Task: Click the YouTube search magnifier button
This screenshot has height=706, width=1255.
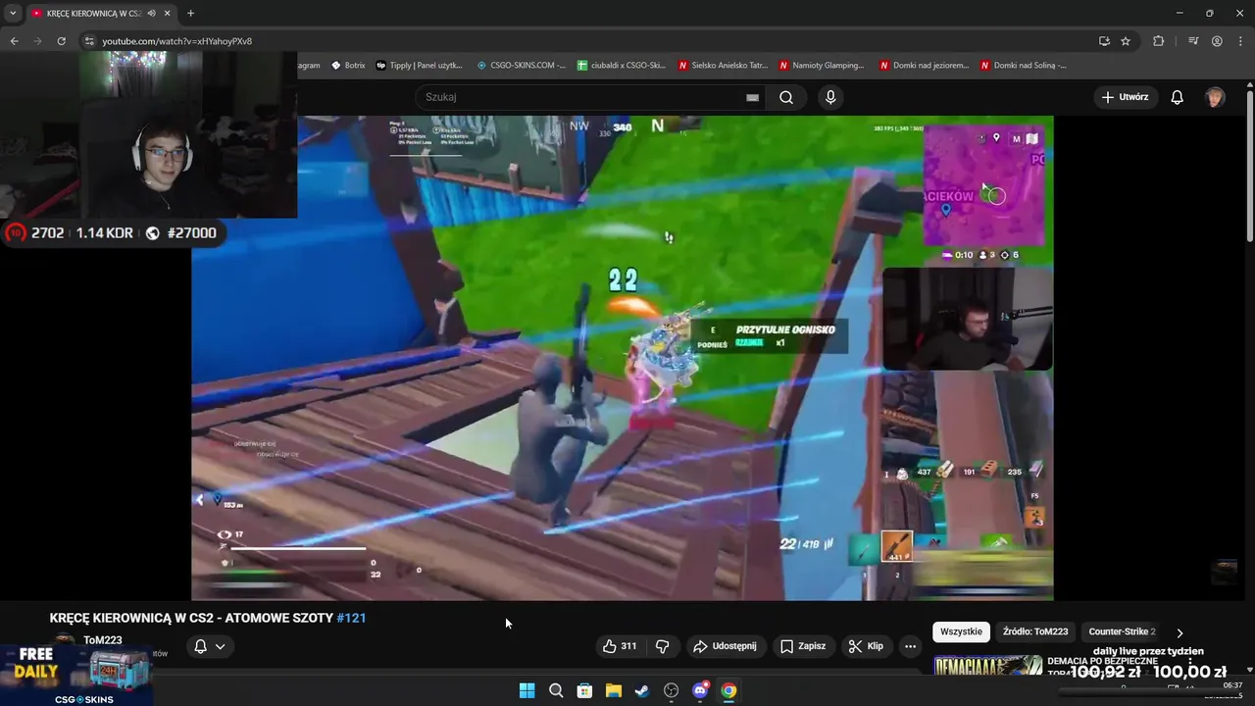Action: (x=786, y=97)
